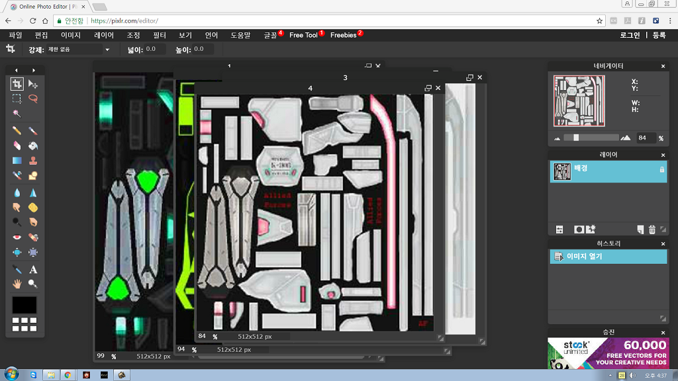Unlock the 배경 layer via lock icon
Screen dimensions: 678x381
coord(661,170)
